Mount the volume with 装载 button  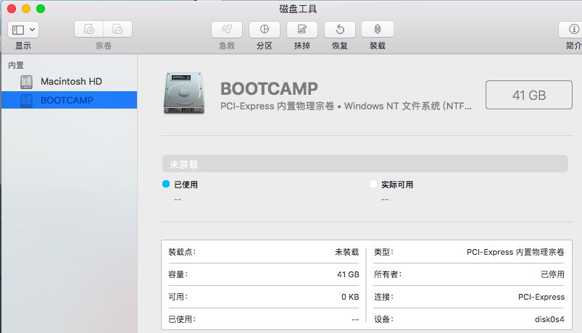click(x=378, y=29)
